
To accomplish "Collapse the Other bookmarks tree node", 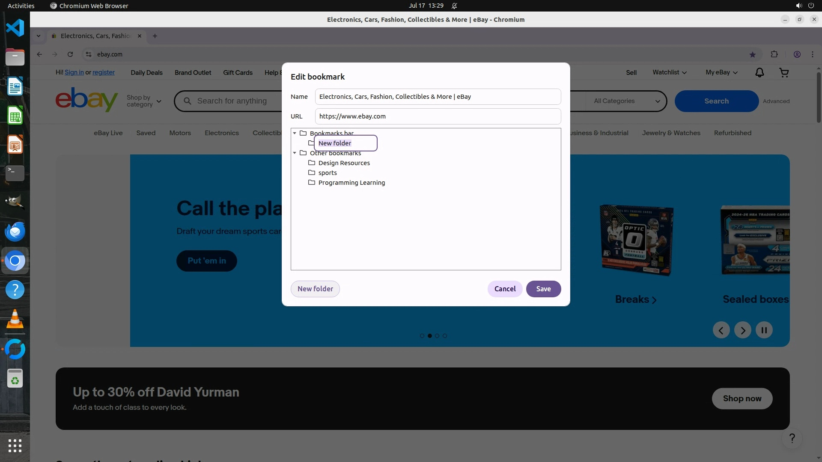I will pos(295,153).
